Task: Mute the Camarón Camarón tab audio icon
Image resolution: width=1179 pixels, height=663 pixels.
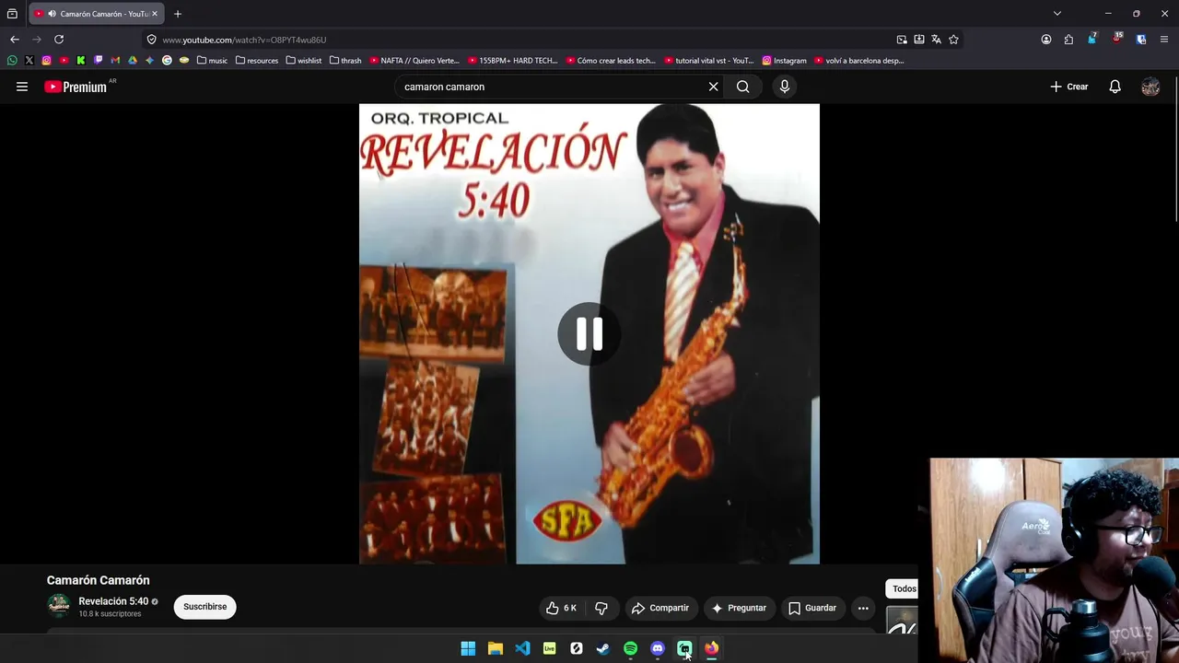Action: (x=51, y=14)
